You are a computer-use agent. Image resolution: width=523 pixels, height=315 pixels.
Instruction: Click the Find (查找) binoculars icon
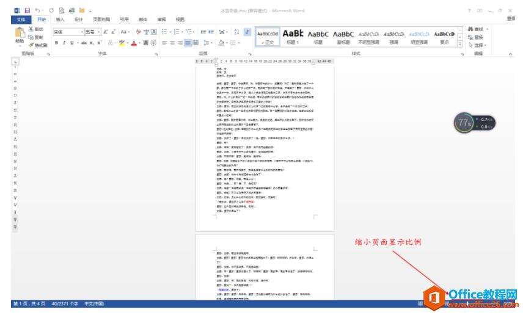[470, 29]
